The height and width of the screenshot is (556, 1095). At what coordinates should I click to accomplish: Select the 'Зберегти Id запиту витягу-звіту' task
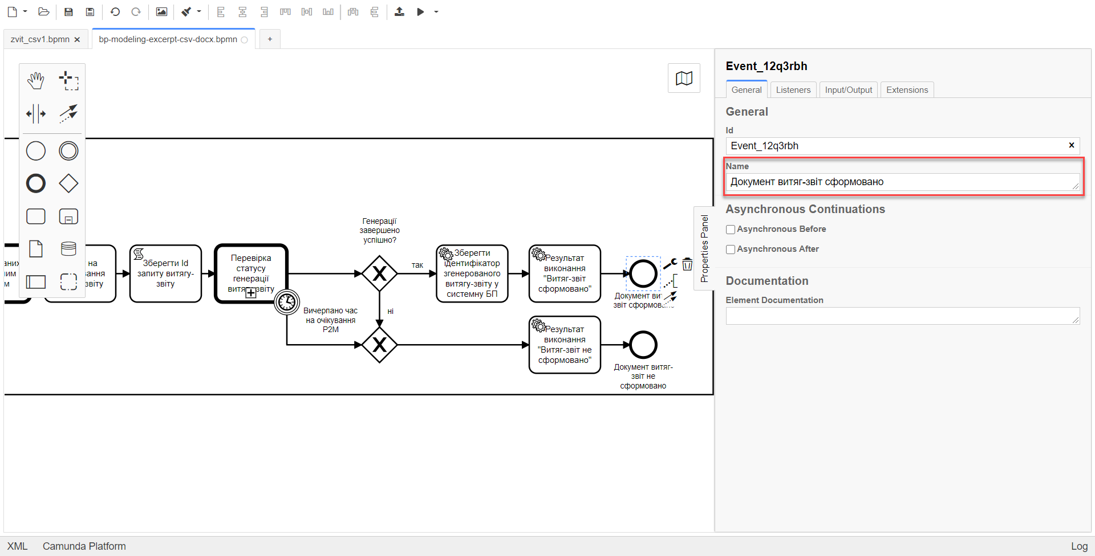tap(165, 273)
